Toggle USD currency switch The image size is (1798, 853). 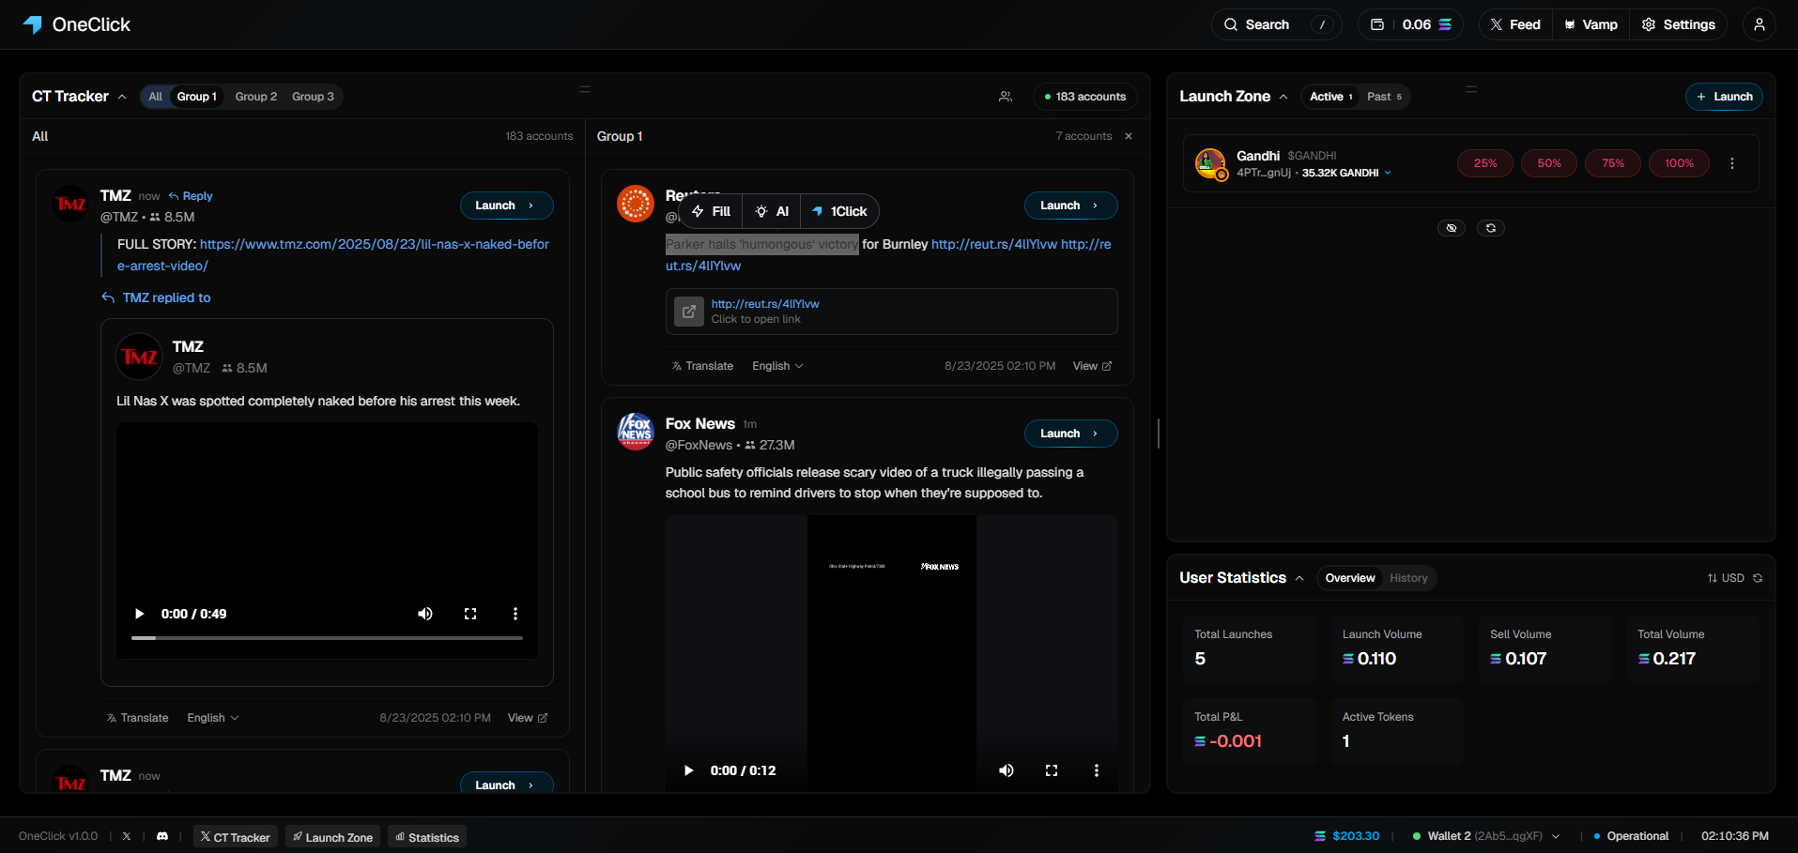click(x=1726, y=578)
